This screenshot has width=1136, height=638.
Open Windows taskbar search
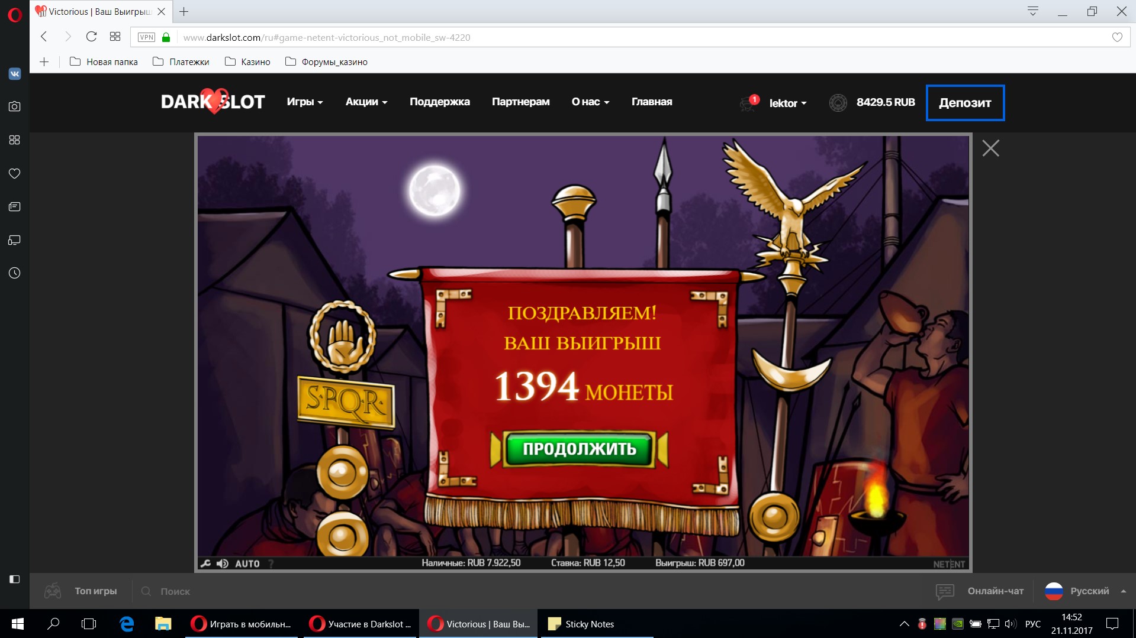53,624
